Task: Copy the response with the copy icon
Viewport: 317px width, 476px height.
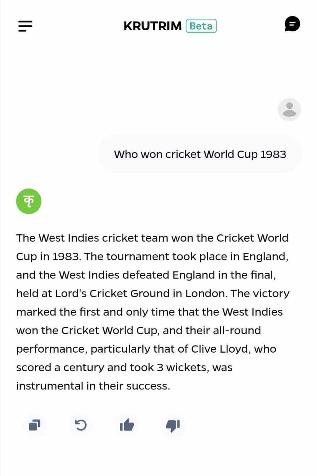Action: [x=34, y=425]
